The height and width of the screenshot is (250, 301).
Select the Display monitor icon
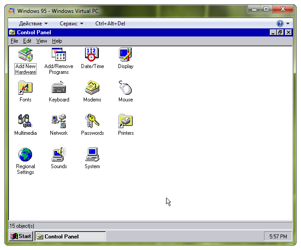(x=126, y=54)
